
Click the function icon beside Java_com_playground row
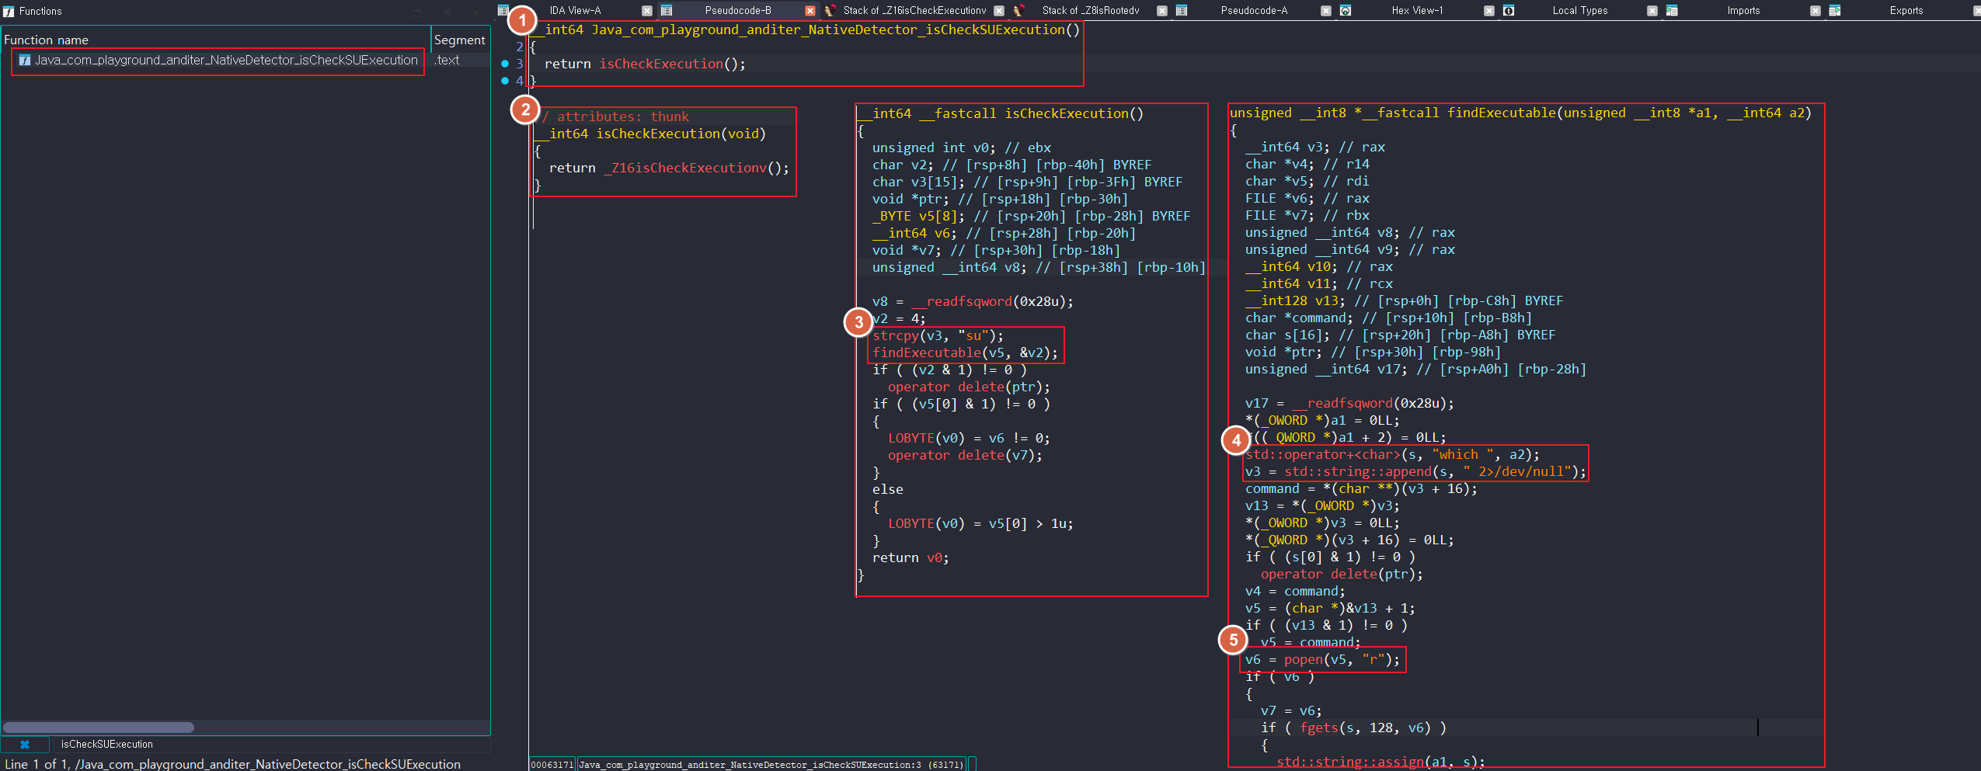[25, 60]
